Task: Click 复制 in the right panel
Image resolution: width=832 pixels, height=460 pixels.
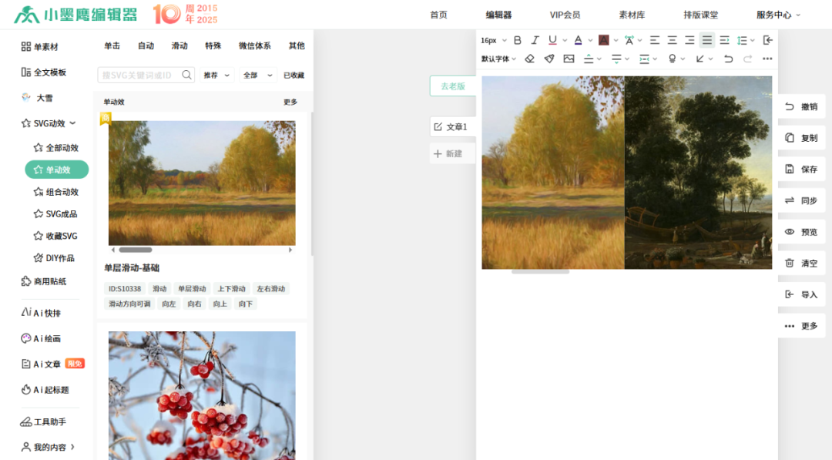Action: pyautogui.click(x=802, y=138)
